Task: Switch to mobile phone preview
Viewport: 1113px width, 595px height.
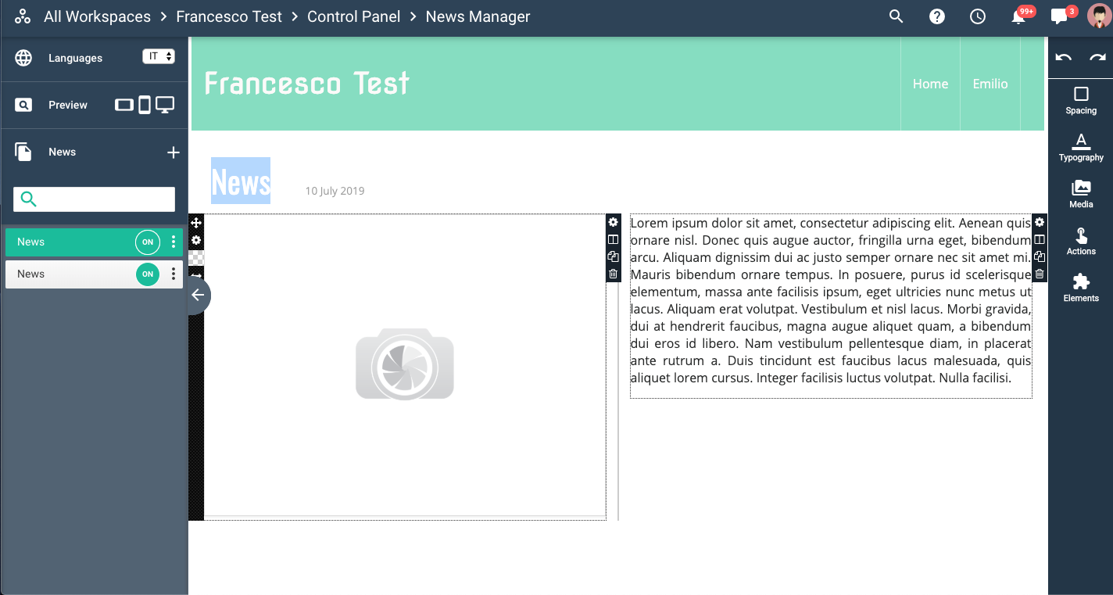Action: tap(145, 105)
